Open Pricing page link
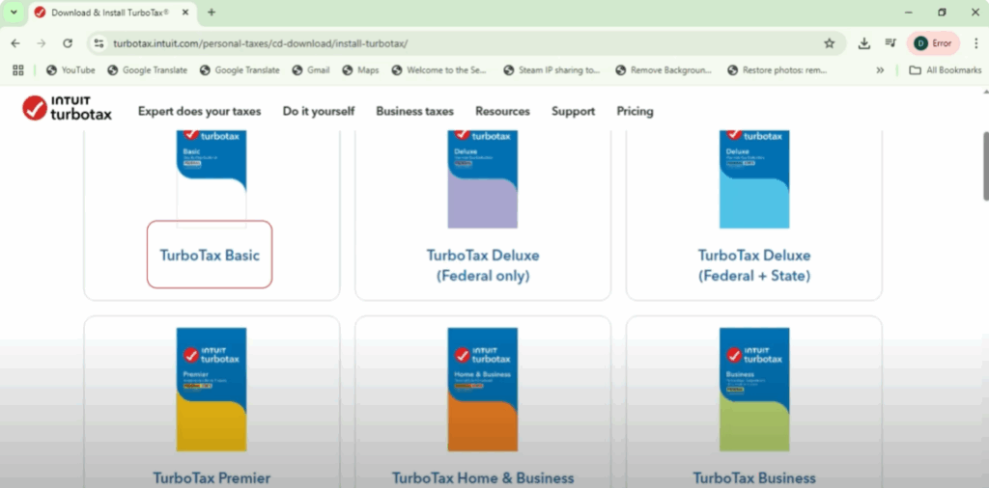This screenshot has width=989, height=488. pos(636,112)
